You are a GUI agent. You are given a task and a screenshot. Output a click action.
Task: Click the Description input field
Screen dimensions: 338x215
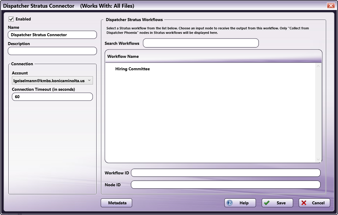coord(52,51)
